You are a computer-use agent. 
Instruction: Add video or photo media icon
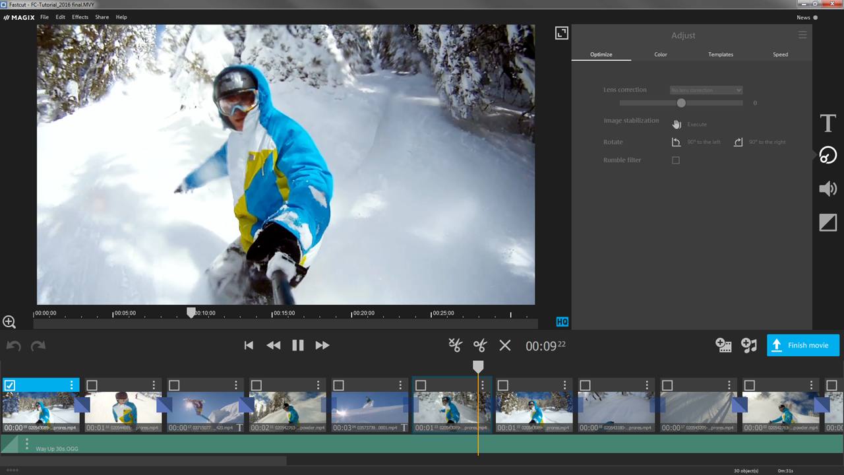[723, 345]
